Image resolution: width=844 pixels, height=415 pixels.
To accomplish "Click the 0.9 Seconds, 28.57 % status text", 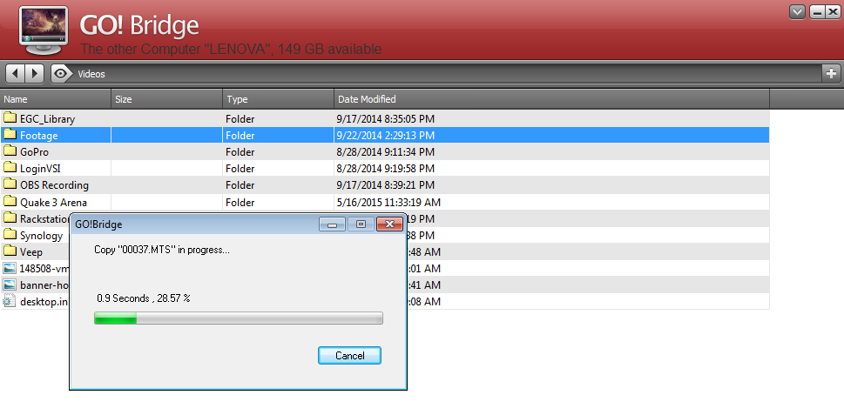I will point(143,298).
